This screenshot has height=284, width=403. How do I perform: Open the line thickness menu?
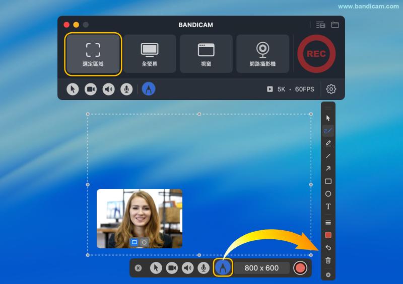pyautogui.click(x=328, y=222)
